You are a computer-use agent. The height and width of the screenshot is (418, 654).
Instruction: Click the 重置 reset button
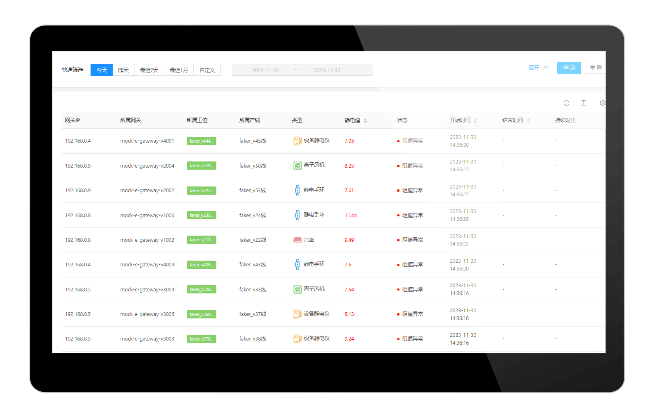click(x=595, y=68)
